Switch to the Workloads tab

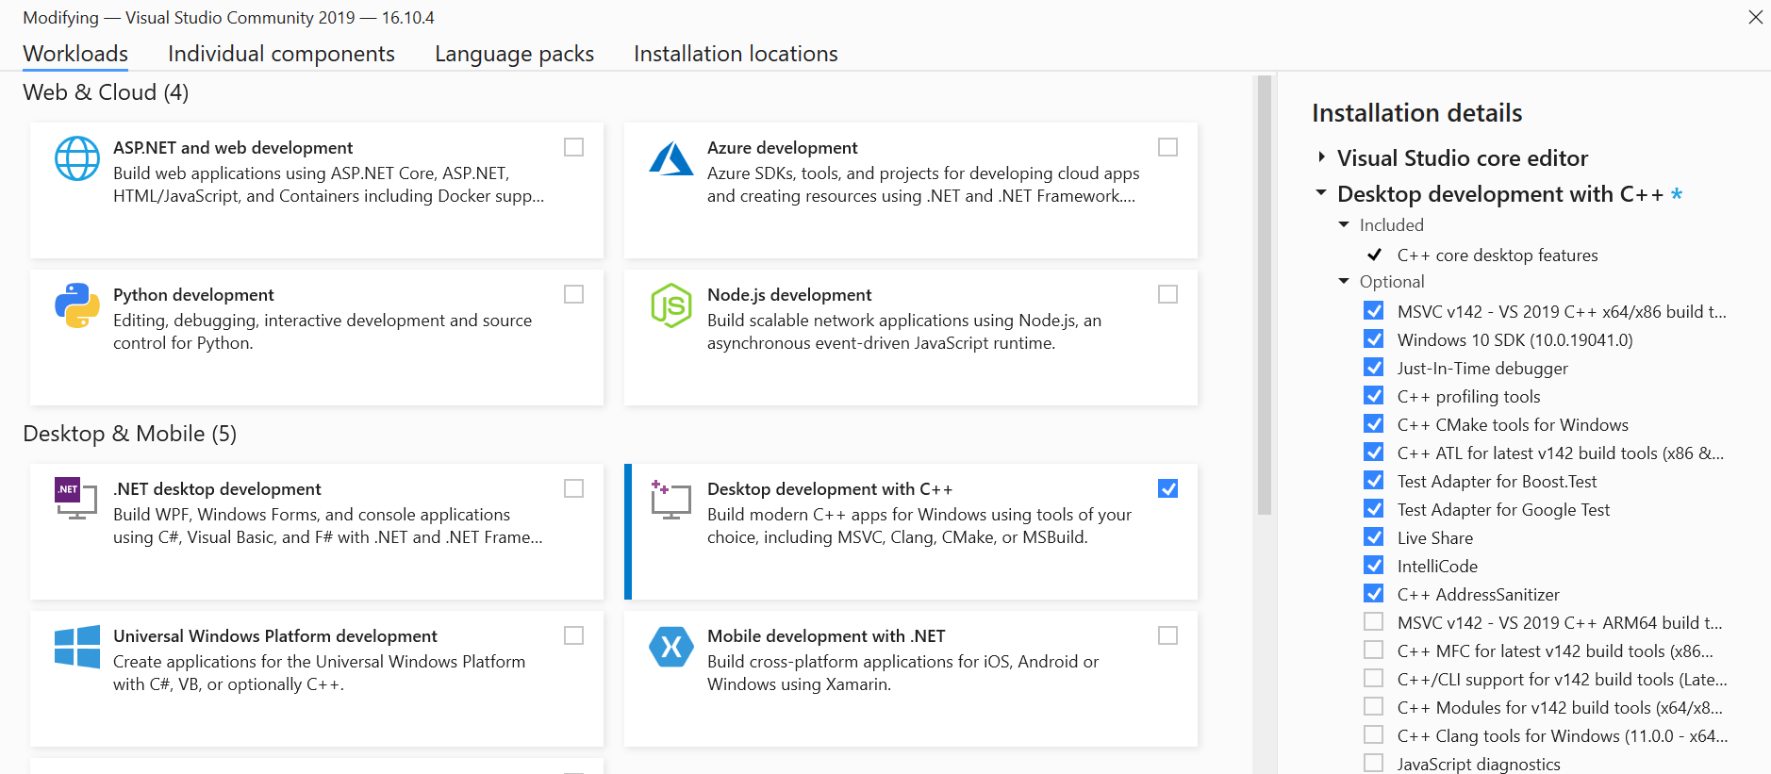click(75, 54)
